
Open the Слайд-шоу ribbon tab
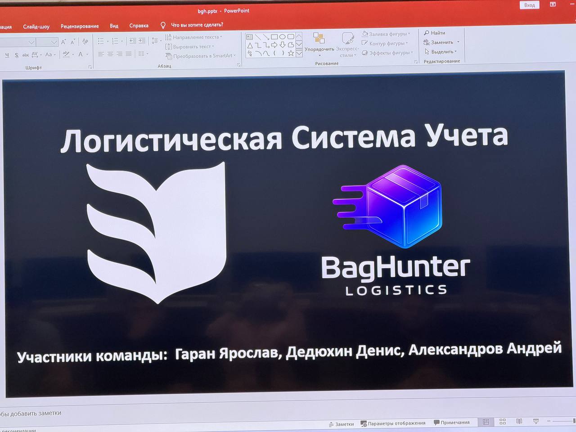[36, 26]
